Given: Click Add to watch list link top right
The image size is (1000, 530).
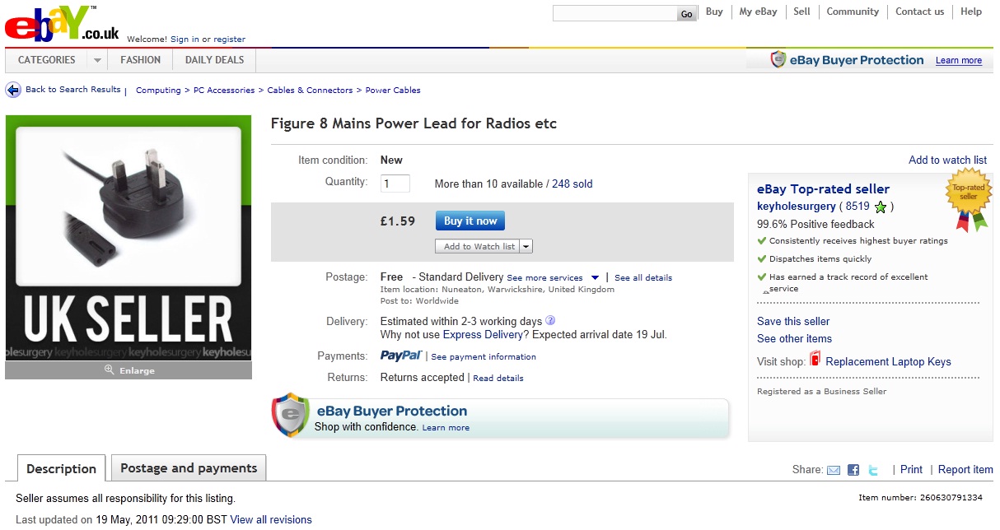Looking at the screenshot, I should coord(947,160).
